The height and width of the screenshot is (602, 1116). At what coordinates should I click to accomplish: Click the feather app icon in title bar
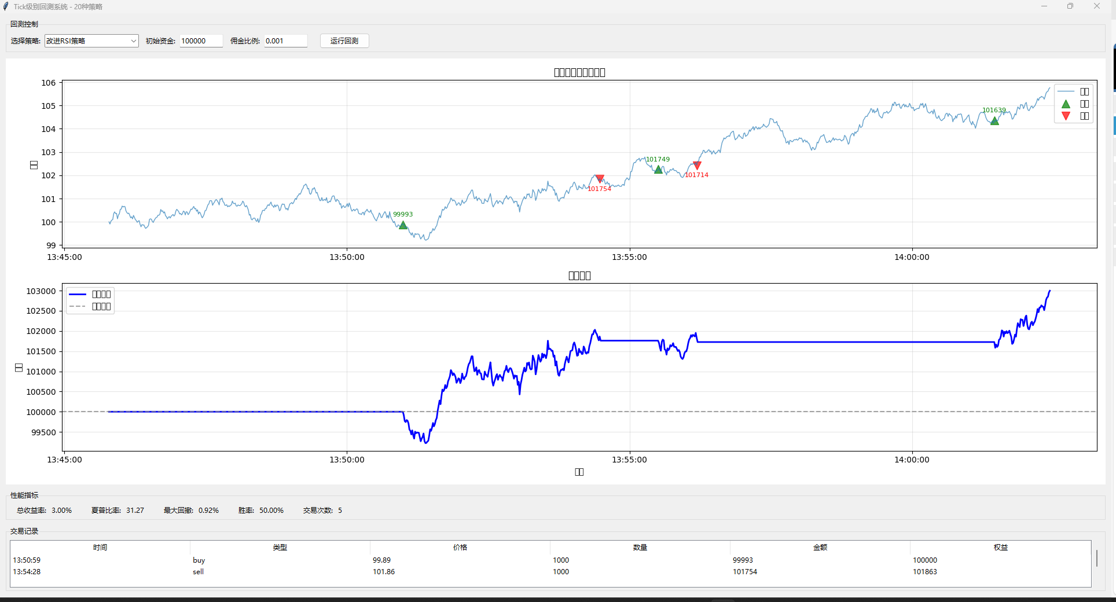click(x=6, y=6)
